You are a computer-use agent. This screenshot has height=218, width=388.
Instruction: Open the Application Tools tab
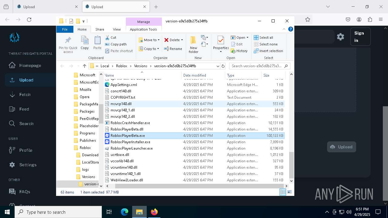pos(143,29)
